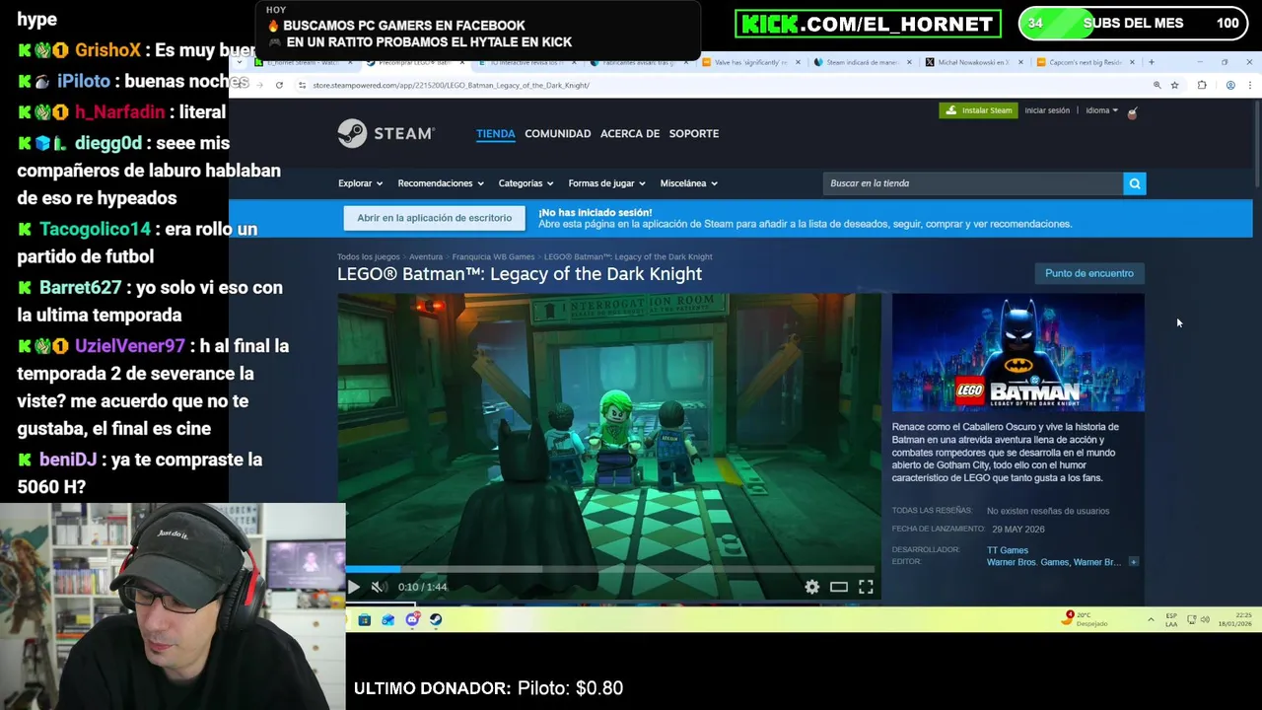Open the browser profile avatar icon
The width and height of the screenshot is (1262, 710).
point(1230,86)
